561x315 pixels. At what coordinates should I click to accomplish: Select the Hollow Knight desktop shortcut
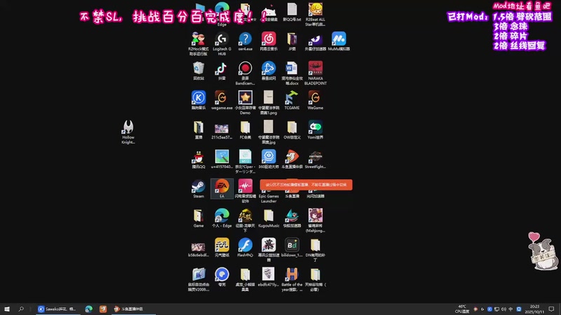pyautogui.click(x=128, y=132)
